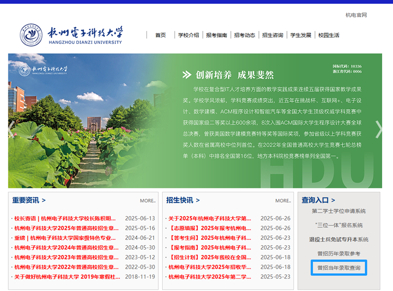393x291 pixels.
Task: Open "三位一体"报名系统 link
Action: click(x=339, y=225)
